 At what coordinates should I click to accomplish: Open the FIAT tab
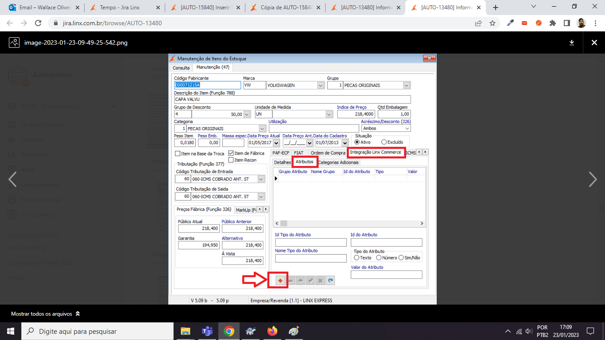point(299,153)
